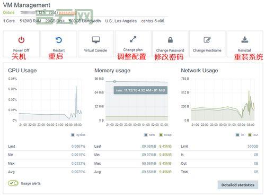265x195 pixels.
Task: Click the Memory usage heading
Action: tap(112, 71)
